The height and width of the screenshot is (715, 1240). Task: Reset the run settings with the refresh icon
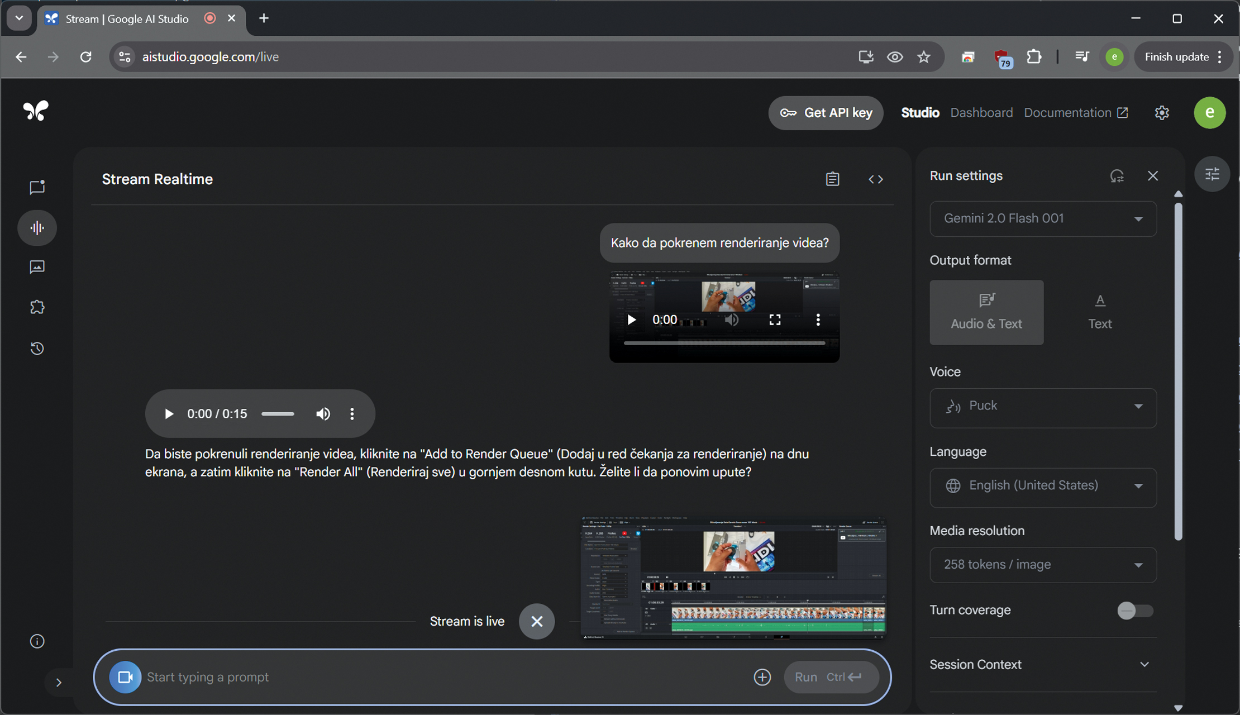[x=1117, y=176]
